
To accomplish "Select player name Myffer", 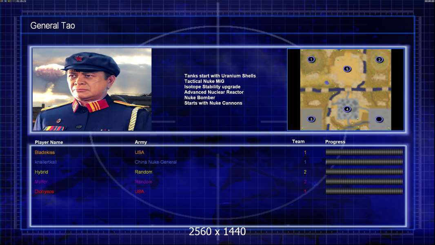I will point(41,182).
